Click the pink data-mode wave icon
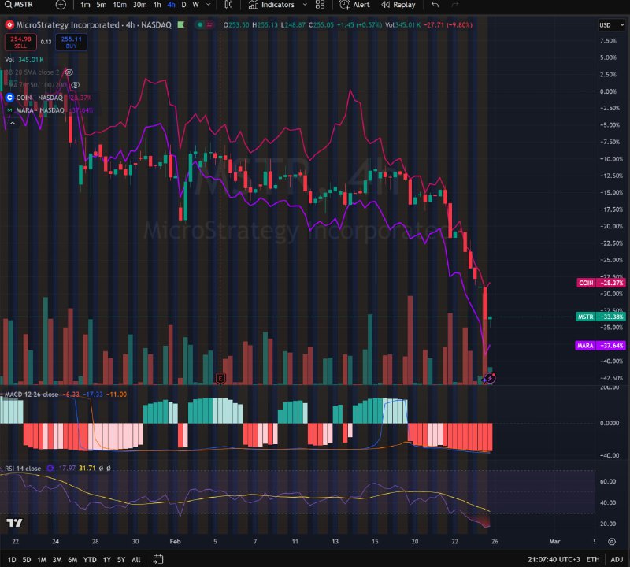This screenshot has height=567, width=630. pyautogui.click(x=209, y=25)
